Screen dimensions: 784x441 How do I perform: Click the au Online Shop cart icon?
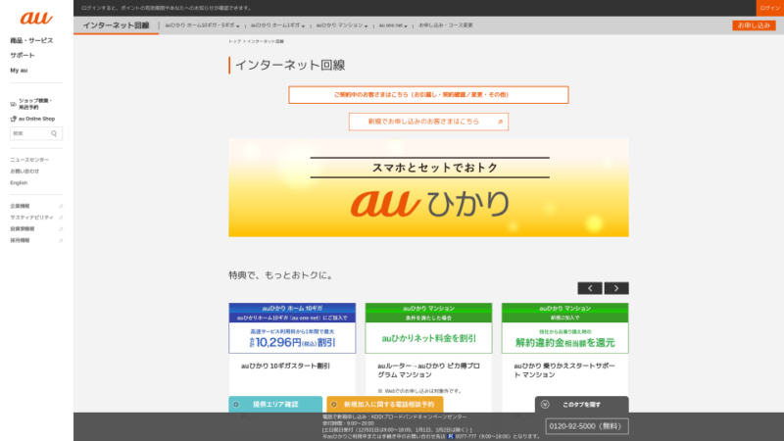[13, 119]
